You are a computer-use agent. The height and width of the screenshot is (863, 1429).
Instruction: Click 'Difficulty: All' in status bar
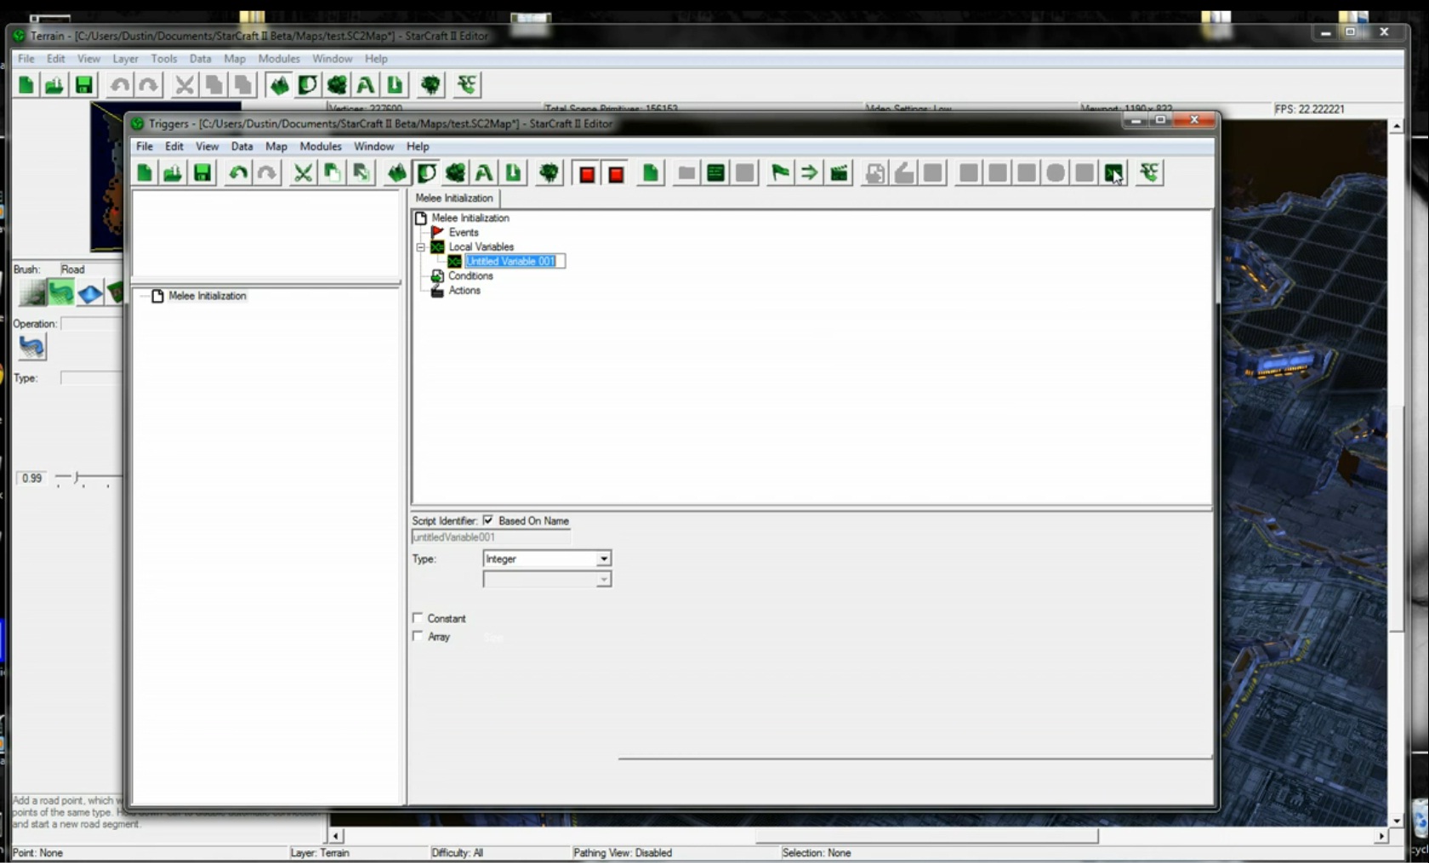pyautogui.click(x=457, y=853)
